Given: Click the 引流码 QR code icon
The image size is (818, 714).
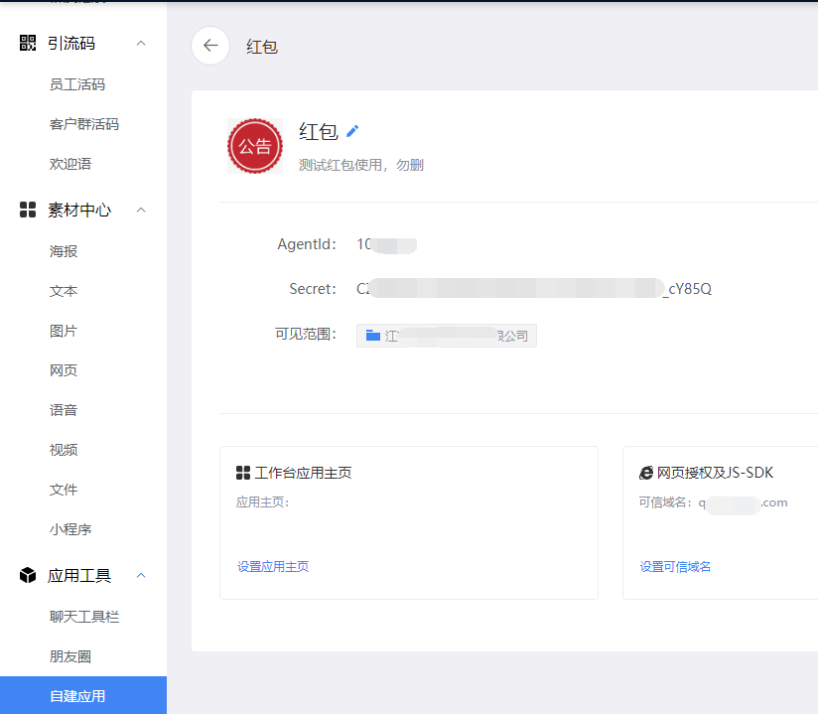Looking at the screenshot, I should click(28, 43).
